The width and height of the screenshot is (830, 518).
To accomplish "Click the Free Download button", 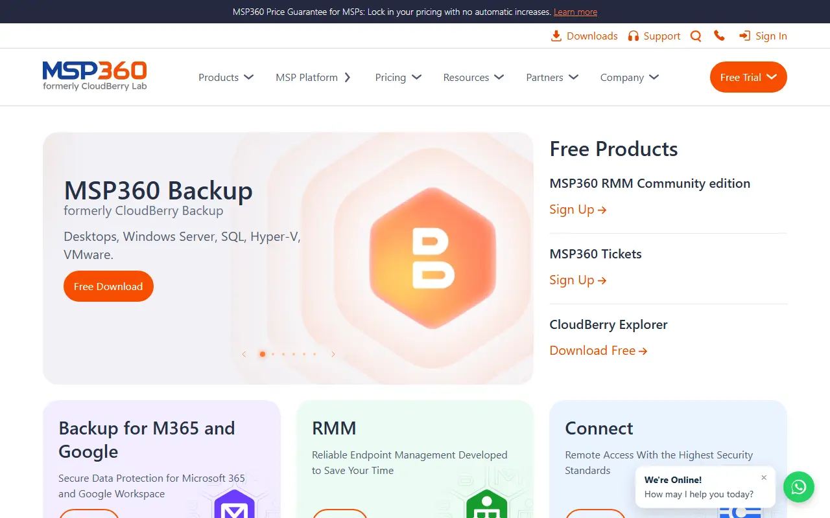I will pos(108,286).
